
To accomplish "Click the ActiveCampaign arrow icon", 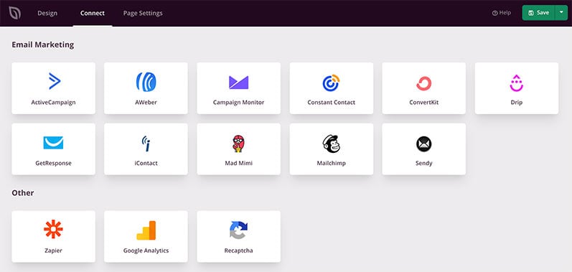I will click(55, 81).
